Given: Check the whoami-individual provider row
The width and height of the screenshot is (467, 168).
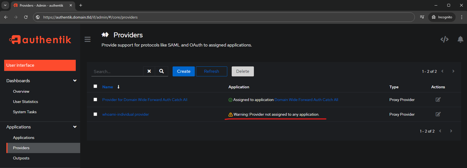Looking at the screenshot, I should [x=95, y=114].
